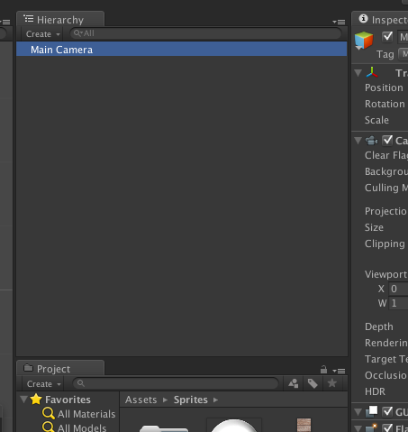This screenshot has height=432, width=408.
Task: Select Favorites in the Project sidebar
Action: click(68, 400)
